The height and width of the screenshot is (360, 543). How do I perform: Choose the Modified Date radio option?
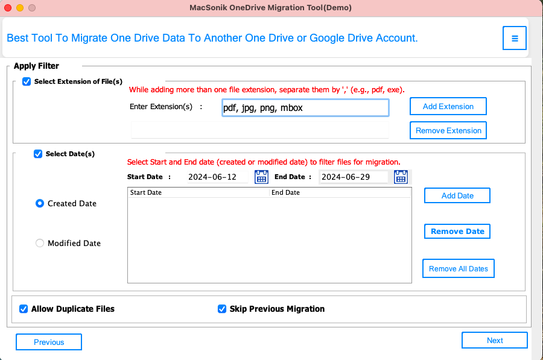tap(40, 243)
